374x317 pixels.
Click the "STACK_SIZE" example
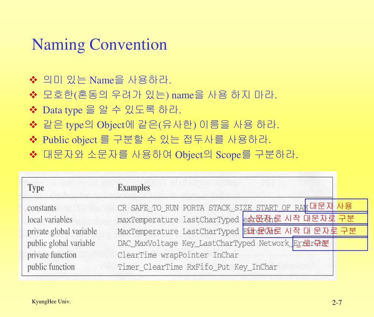pyautogui.click(x=230, y=208)
